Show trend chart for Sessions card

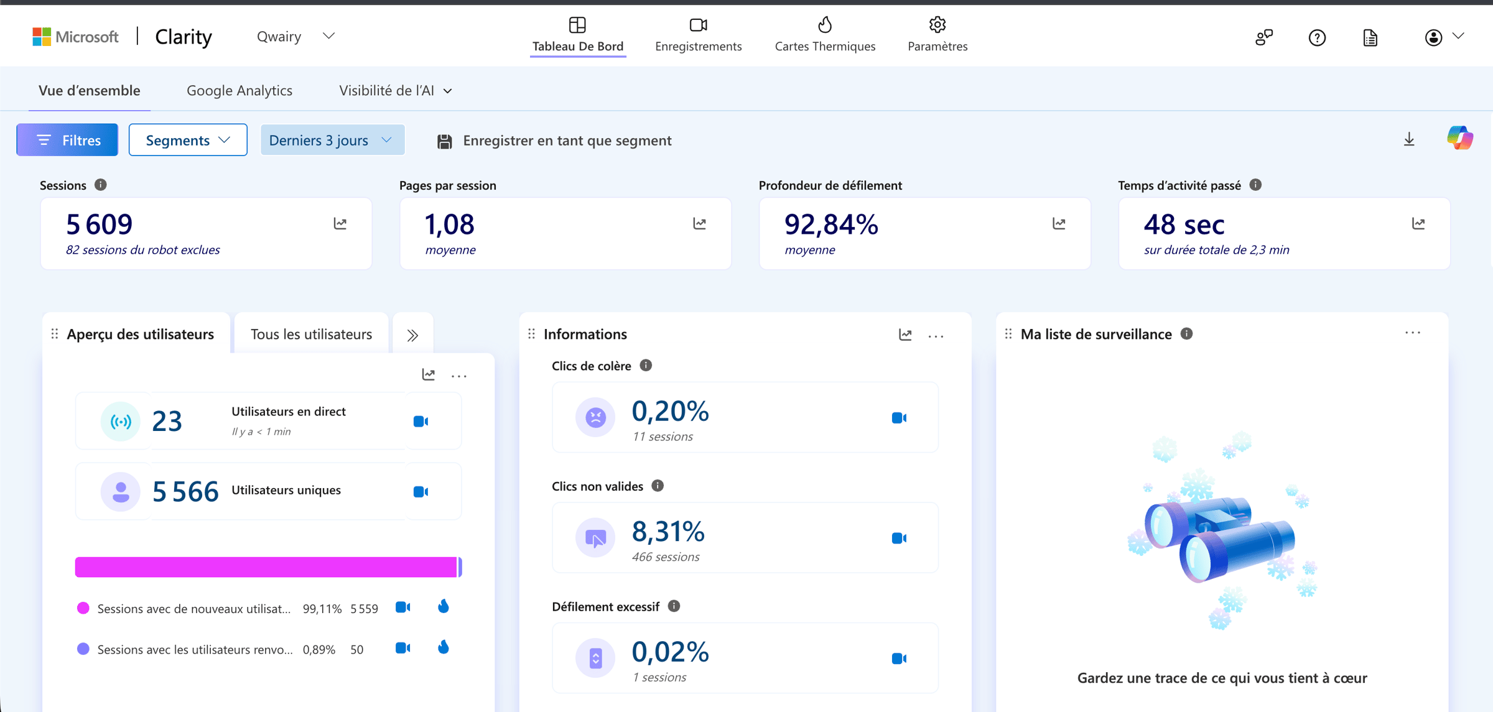point(340,224)
